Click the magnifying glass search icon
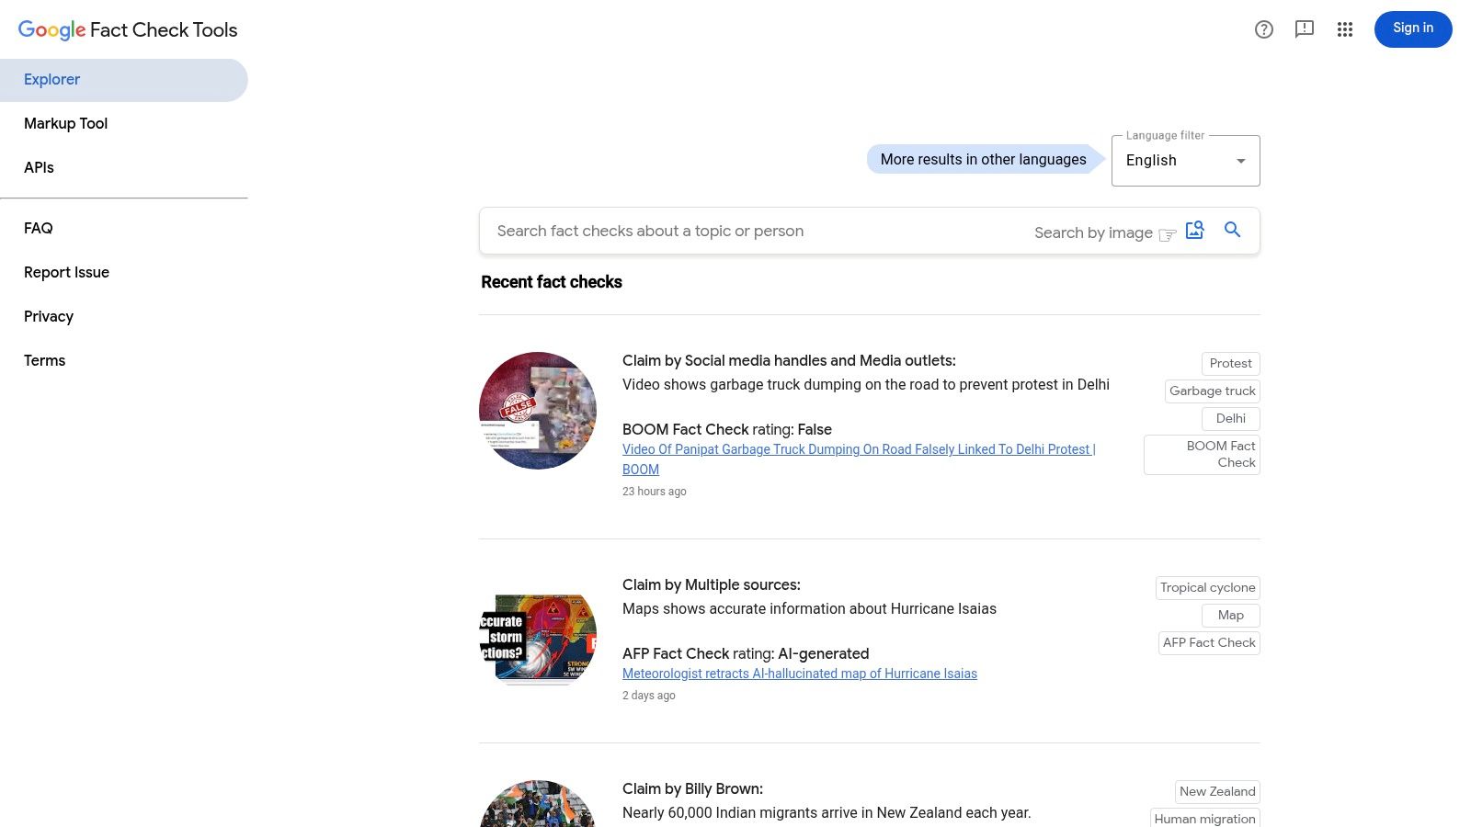The height and width of the screenshot is (827, 1471). [x=1233, y=230]
